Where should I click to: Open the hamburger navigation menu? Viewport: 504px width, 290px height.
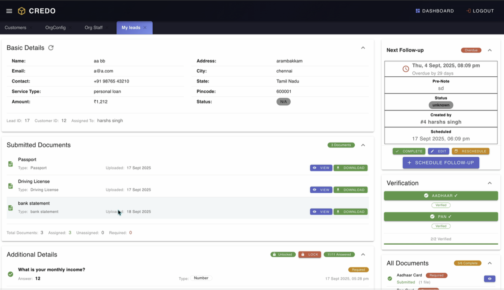pos(9,11)
